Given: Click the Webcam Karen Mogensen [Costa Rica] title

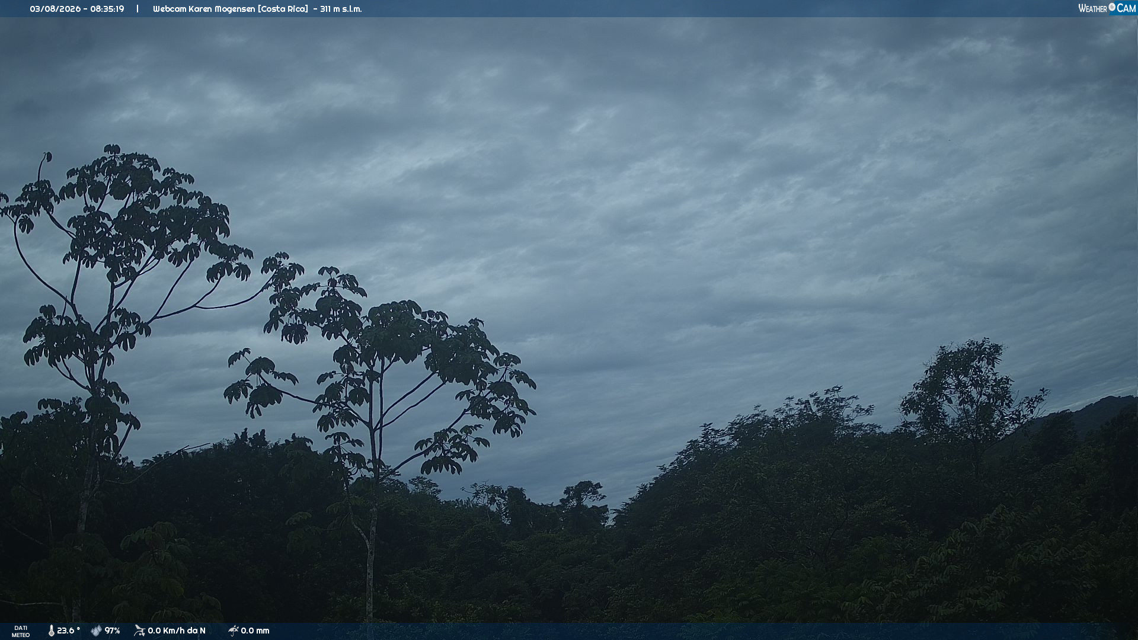Looking at the screenshot, I should click(x=231, y=9).
